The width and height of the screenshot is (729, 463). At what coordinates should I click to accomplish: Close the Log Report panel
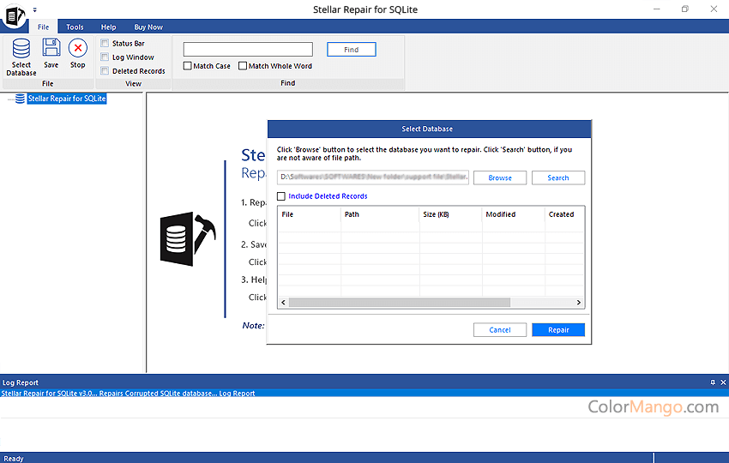[x=723, y=382]
